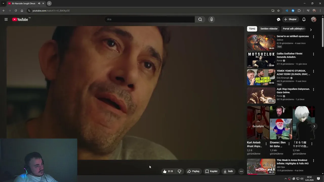Save the video with Kaydet
Screen dimensions: 324x182
(x=211, y=171)
